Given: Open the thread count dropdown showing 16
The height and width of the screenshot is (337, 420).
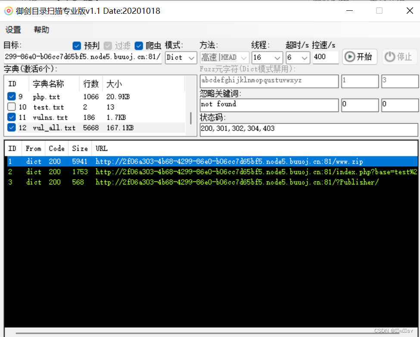Looking at the screenshot, I should (267, 57).
